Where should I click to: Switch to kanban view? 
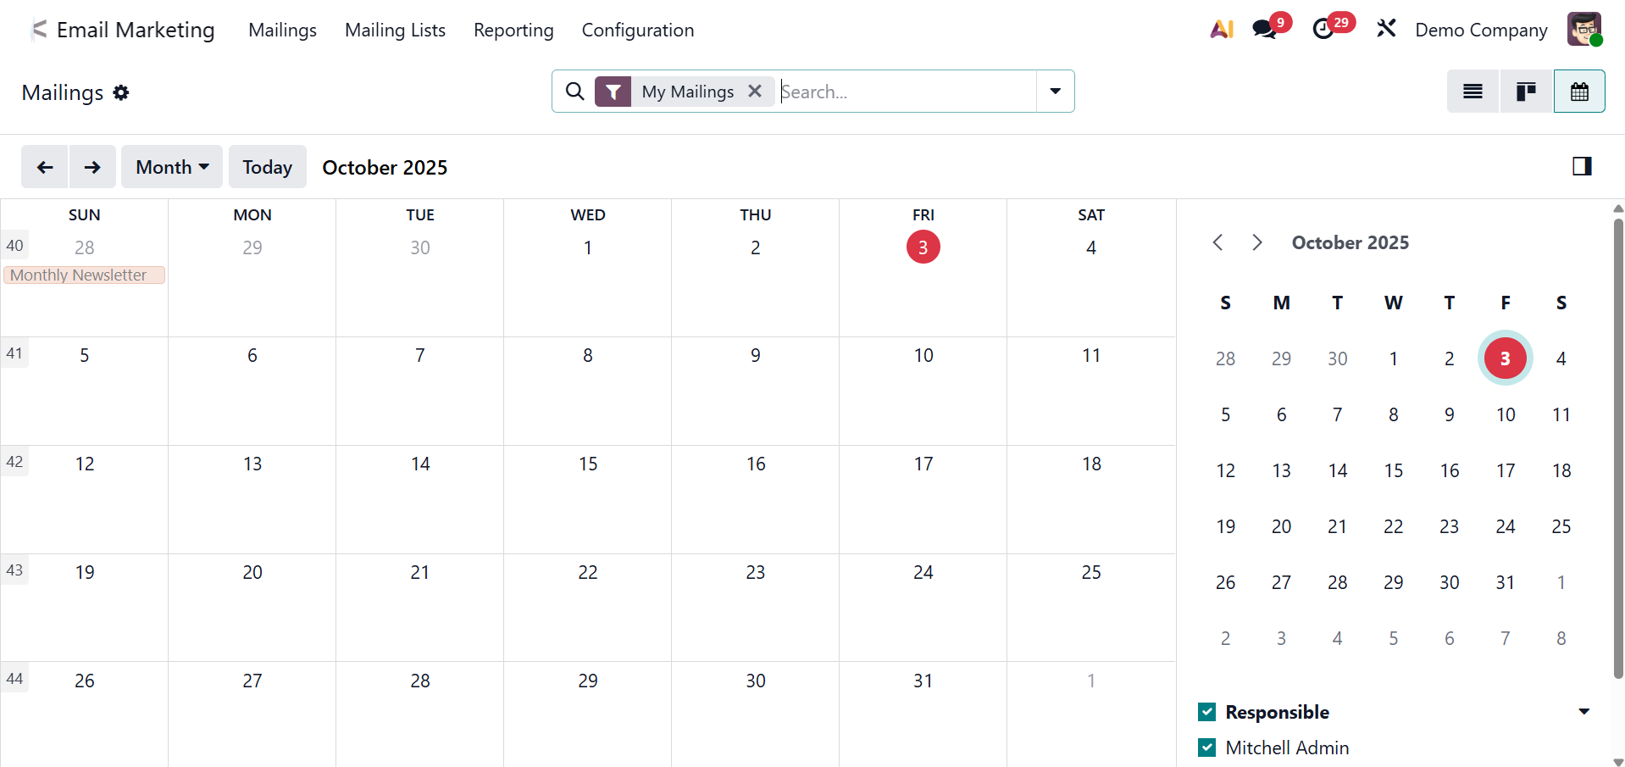(1526, 92)
